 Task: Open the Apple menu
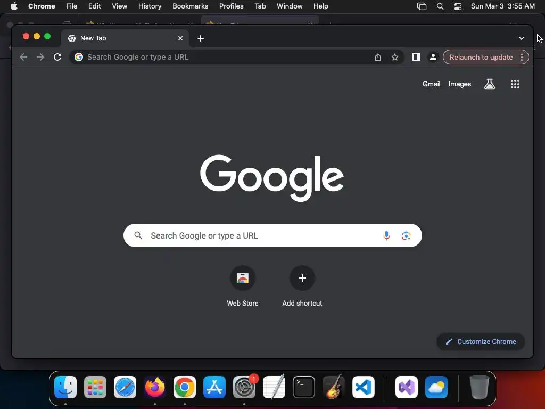coord(14,6)
